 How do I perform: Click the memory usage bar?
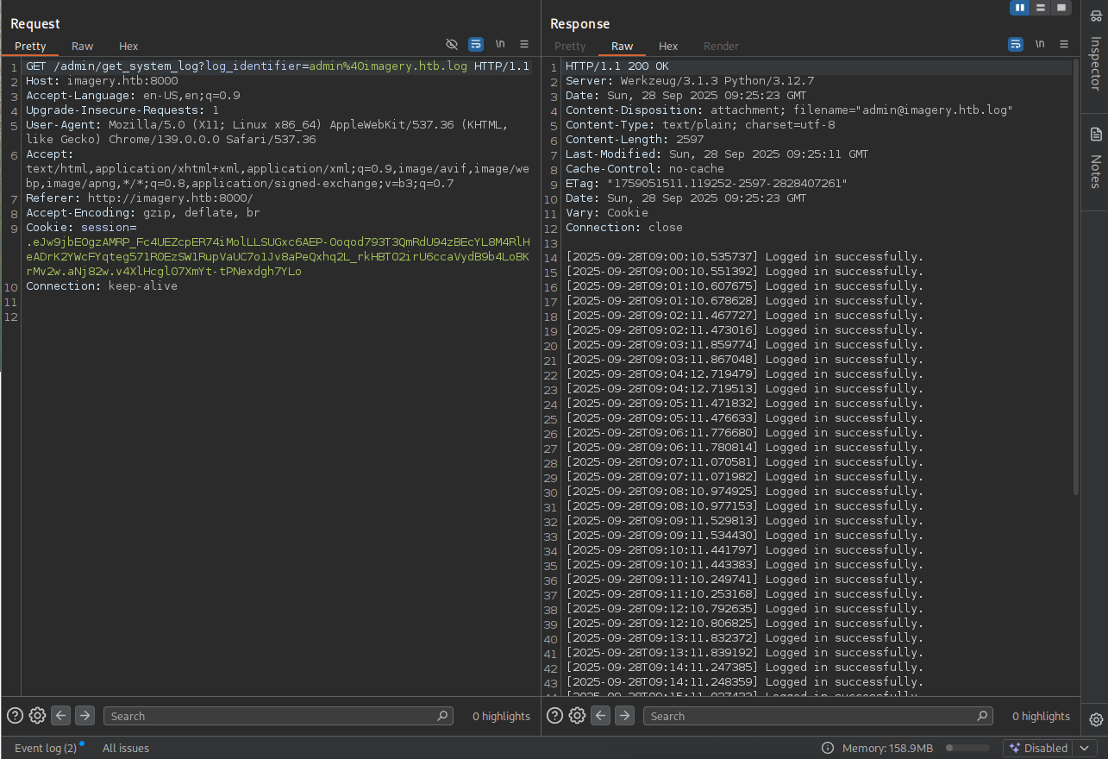[x=967, y=748]
